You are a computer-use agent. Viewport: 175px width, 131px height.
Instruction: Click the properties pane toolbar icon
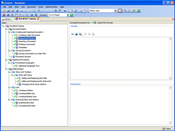[133, 11]
